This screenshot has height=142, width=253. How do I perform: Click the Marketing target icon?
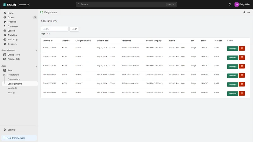click(x=5, y=39)
